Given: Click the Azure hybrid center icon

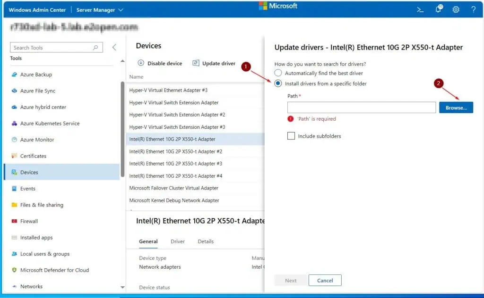Looking at the screenshot, I should pos(14,107).
